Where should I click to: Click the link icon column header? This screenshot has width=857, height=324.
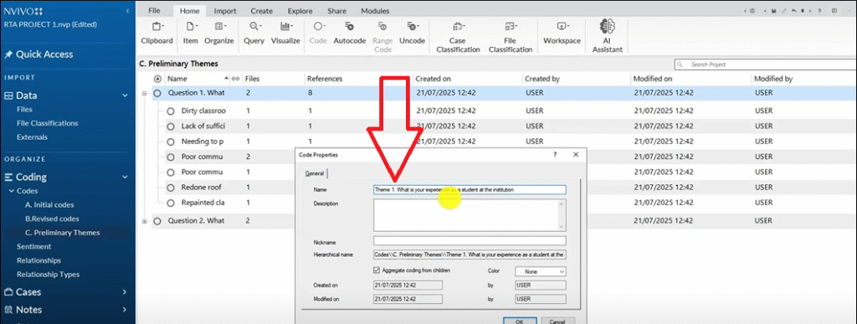[x=235, y=79]
